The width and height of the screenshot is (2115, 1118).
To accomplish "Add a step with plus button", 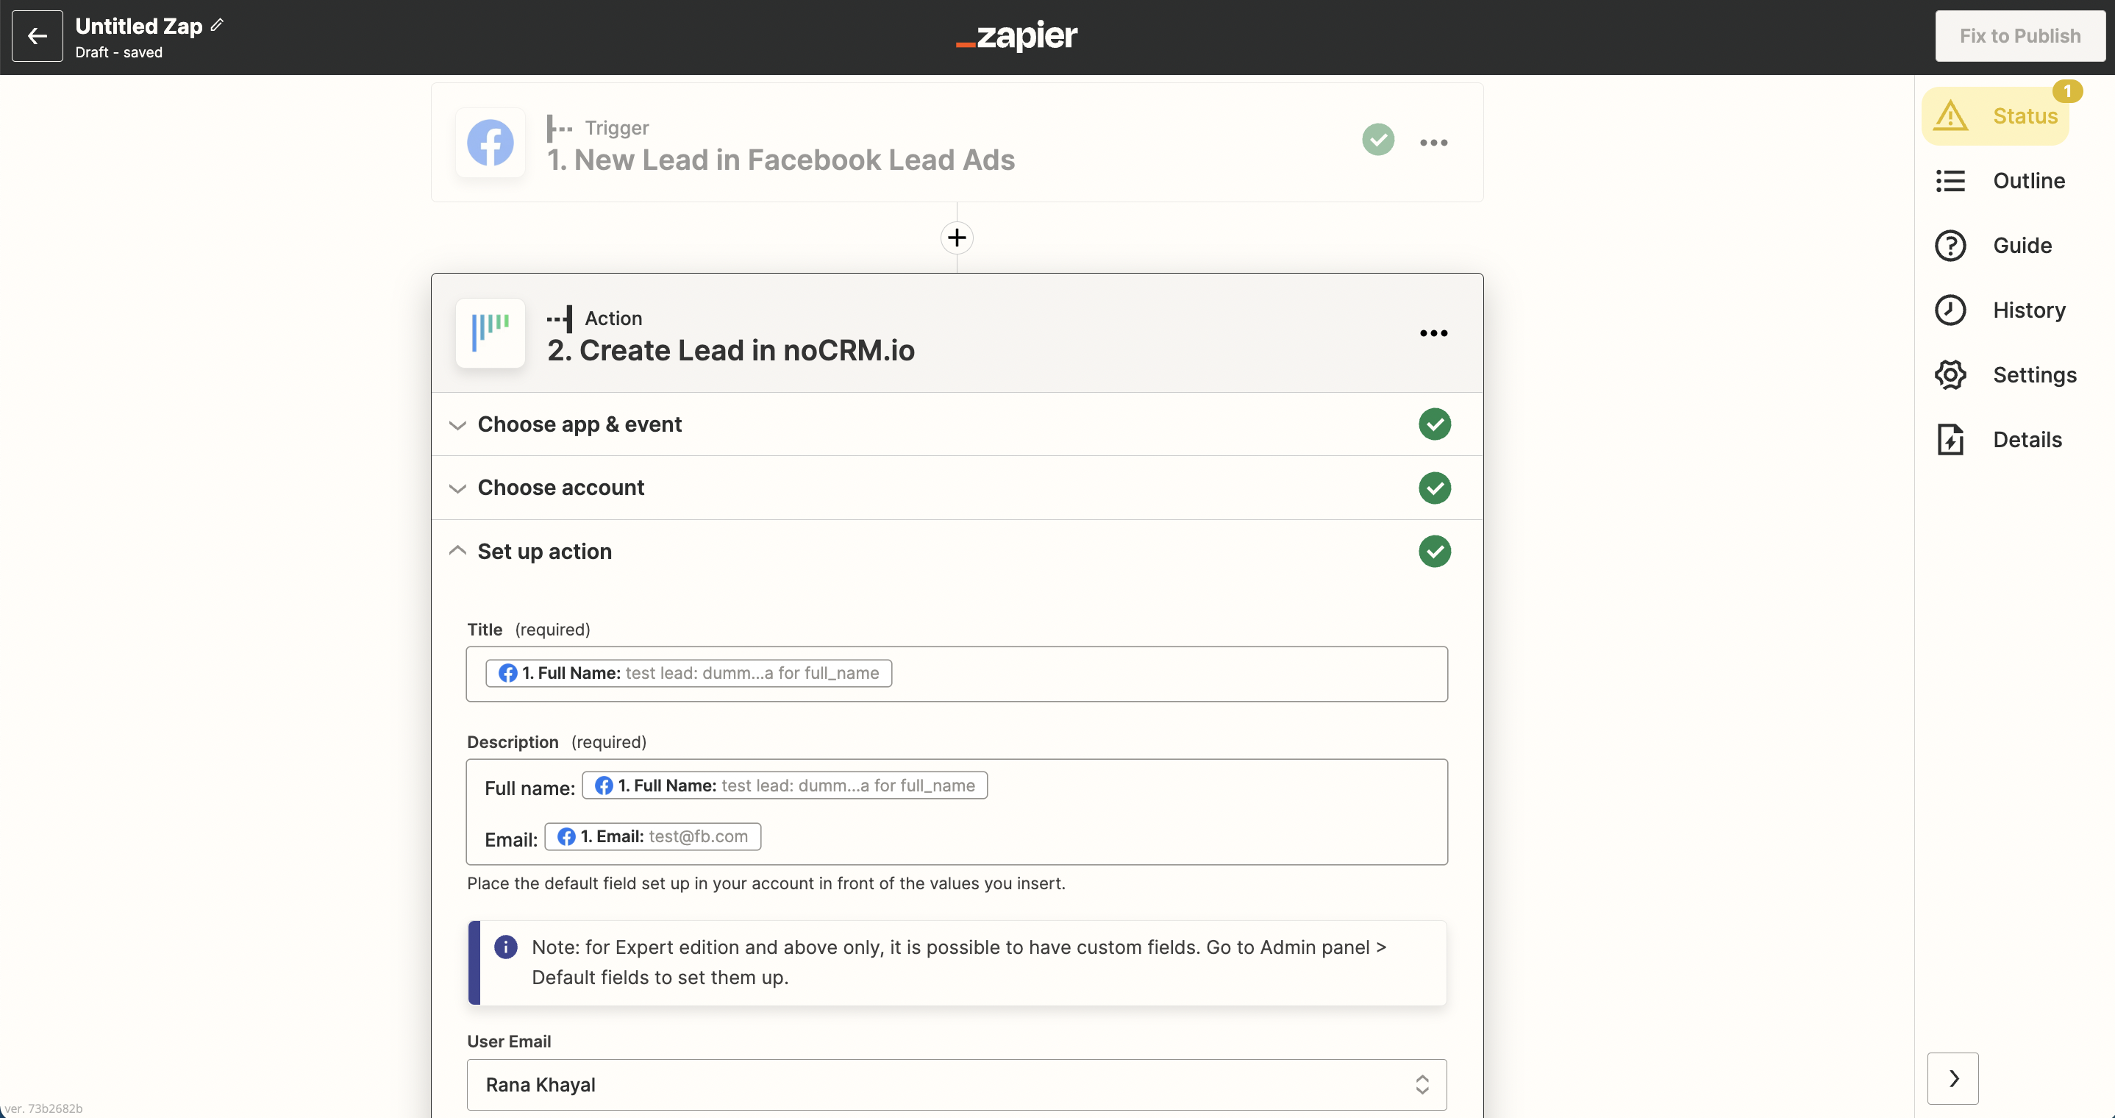I will [957, 238].
